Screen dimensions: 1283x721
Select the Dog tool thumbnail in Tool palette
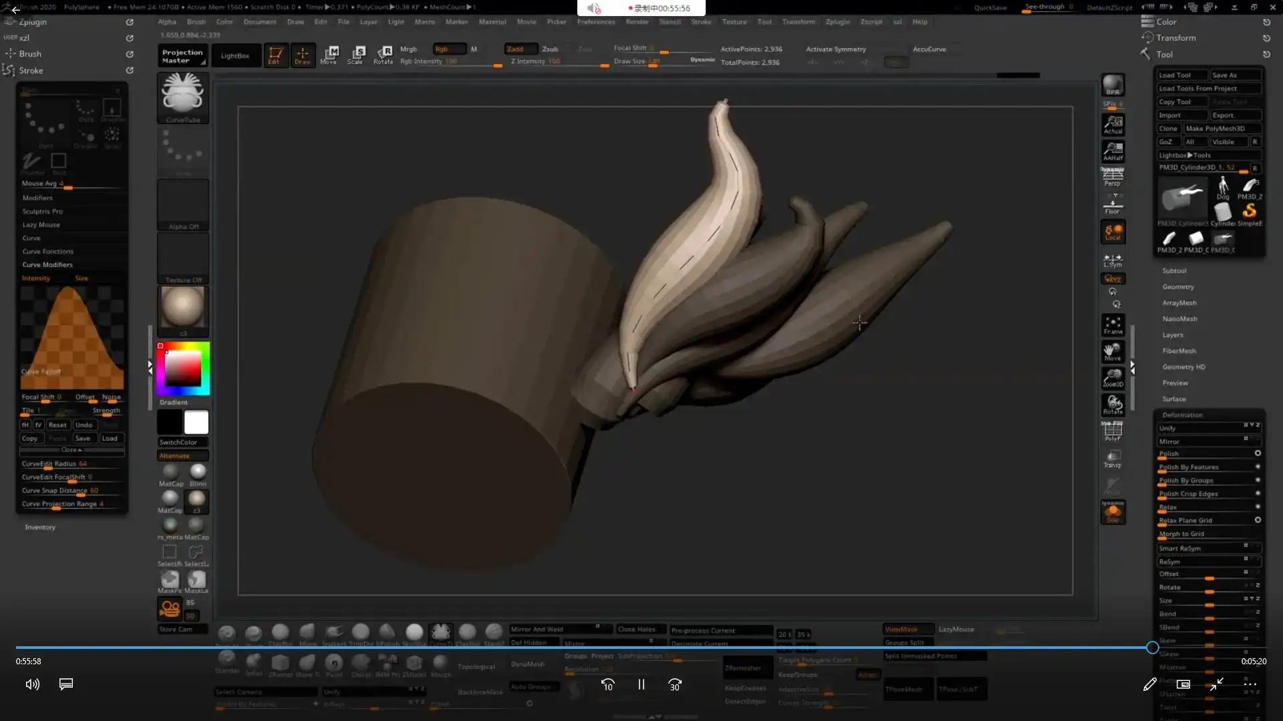(x=1224, y=189)
